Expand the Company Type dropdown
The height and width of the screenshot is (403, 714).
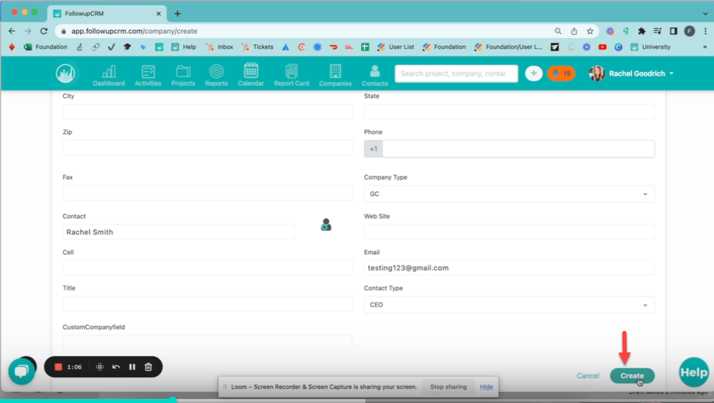pos(509,194)
